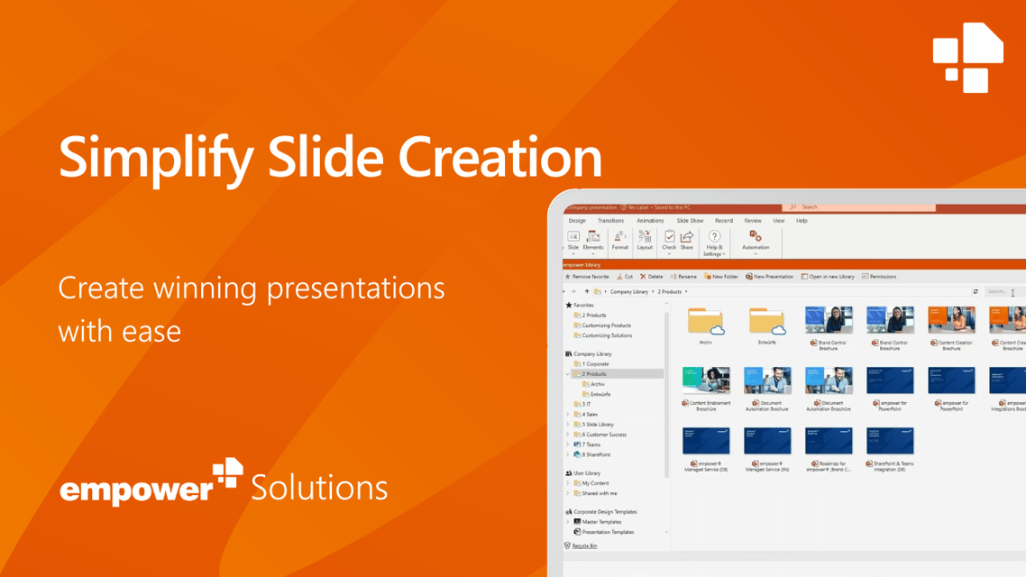Open the Slide tool in the ribbon
The image size is (1026, 577).
click(573, 241)
